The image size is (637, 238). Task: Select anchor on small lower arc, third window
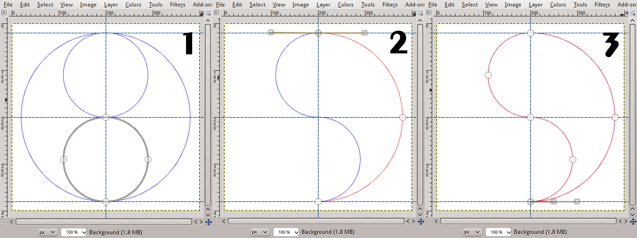coord(573,159)
